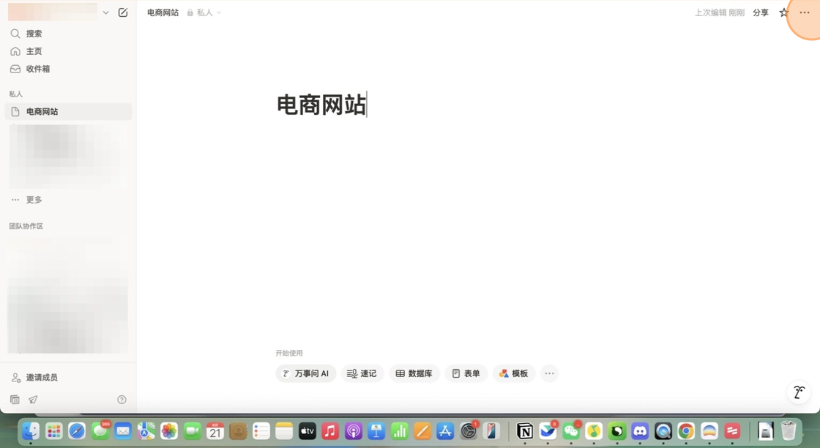Open System Settings in the Dock

468,430
